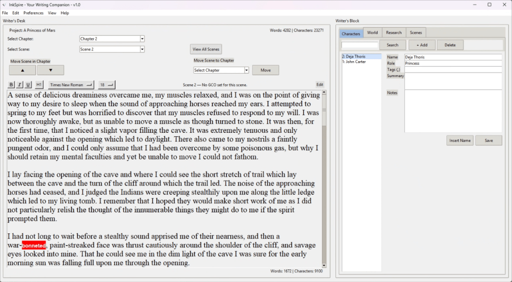The height and width of the screenshot is (282, 512).
Task: Move scene down with arrow button
Action: point(50,70)
